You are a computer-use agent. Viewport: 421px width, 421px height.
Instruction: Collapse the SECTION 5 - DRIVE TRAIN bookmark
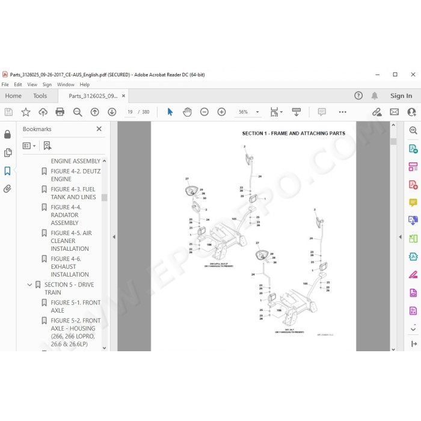point(29,284)
